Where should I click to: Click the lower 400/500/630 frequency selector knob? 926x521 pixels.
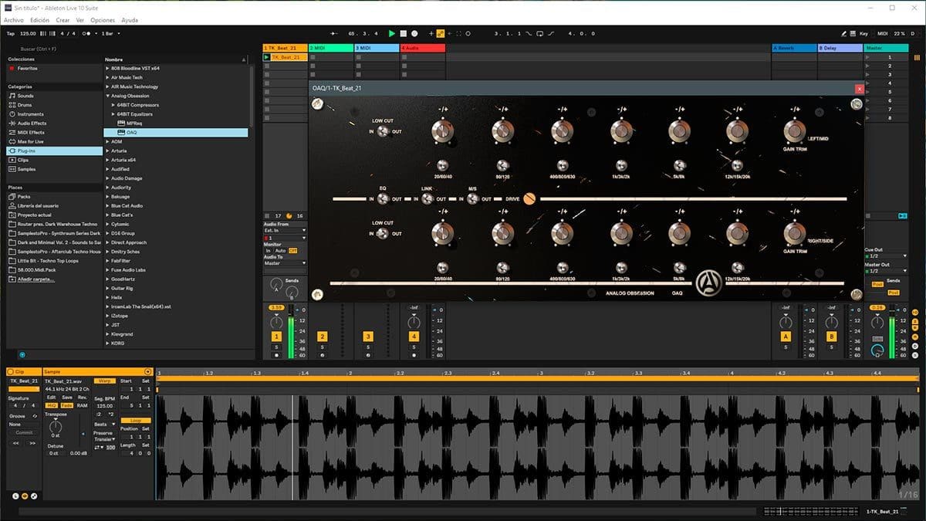coord(561,268)
